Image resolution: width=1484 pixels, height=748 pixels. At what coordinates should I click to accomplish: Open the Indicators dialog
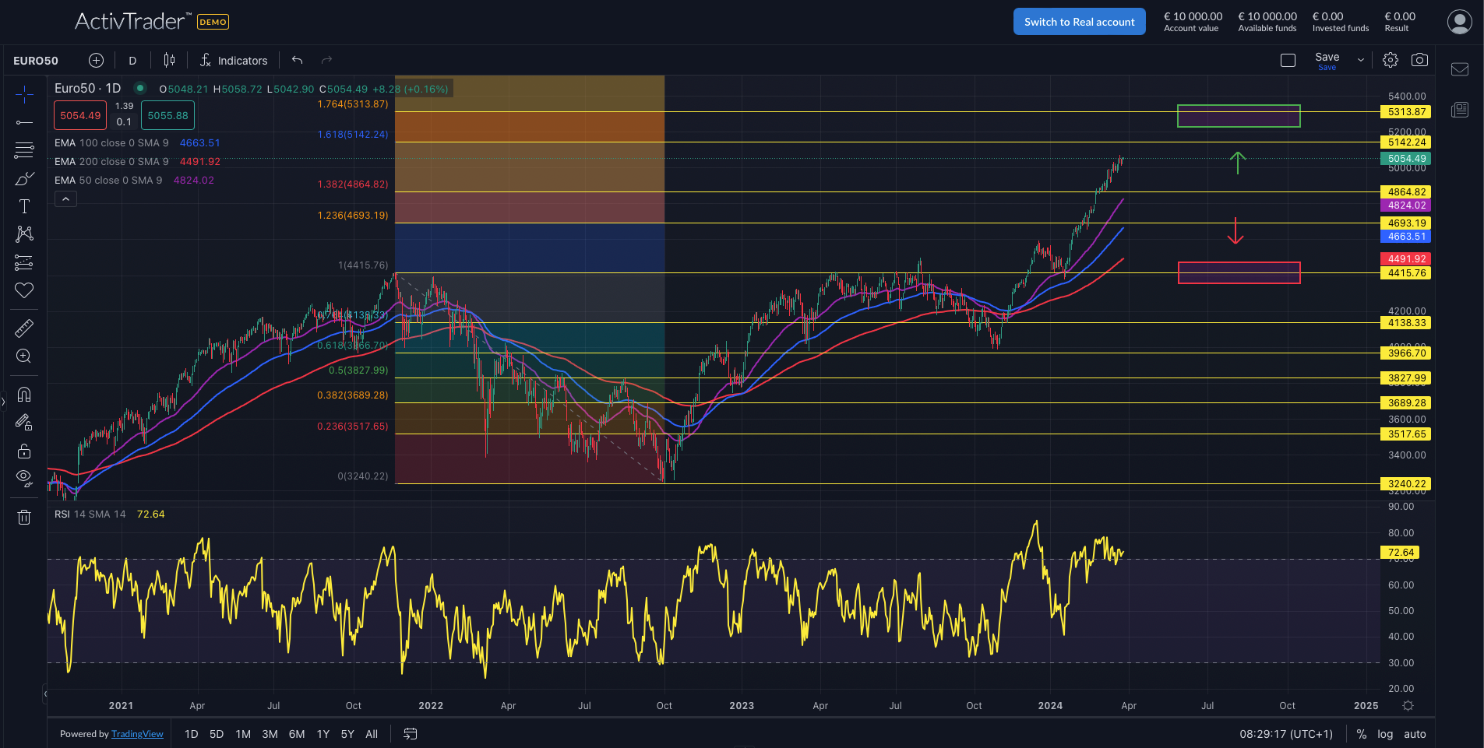[x=233, y=60]
